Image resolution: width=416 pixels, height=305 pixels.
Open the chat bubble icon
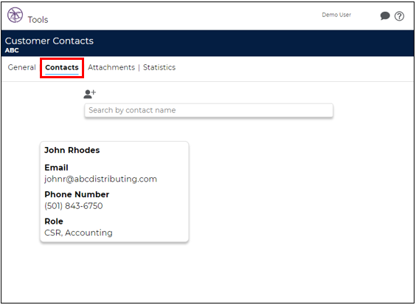point(385,16)
